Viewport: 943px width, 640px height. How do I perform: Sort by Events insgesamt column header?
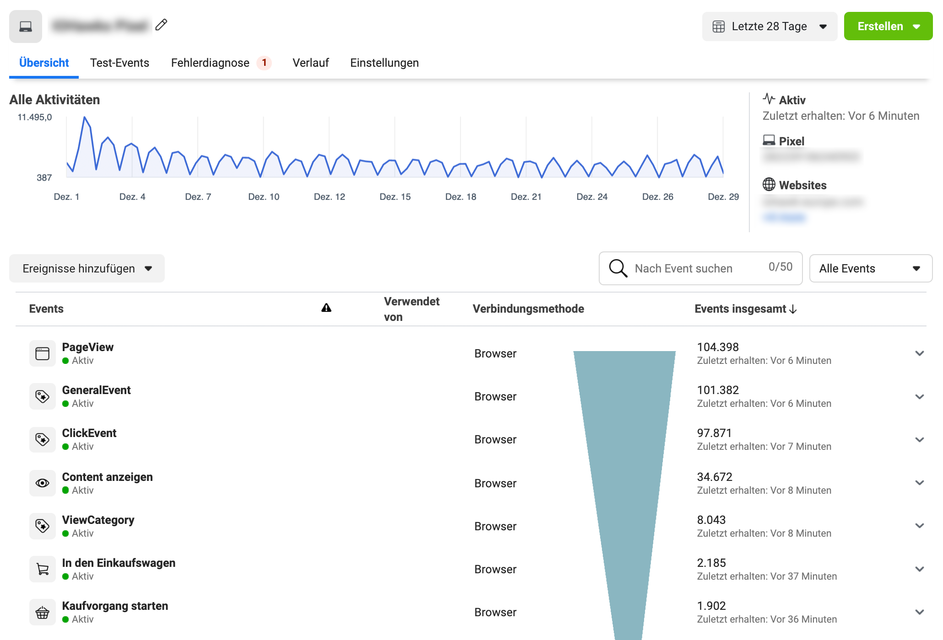pyautogui.click(x=745, y=309)
